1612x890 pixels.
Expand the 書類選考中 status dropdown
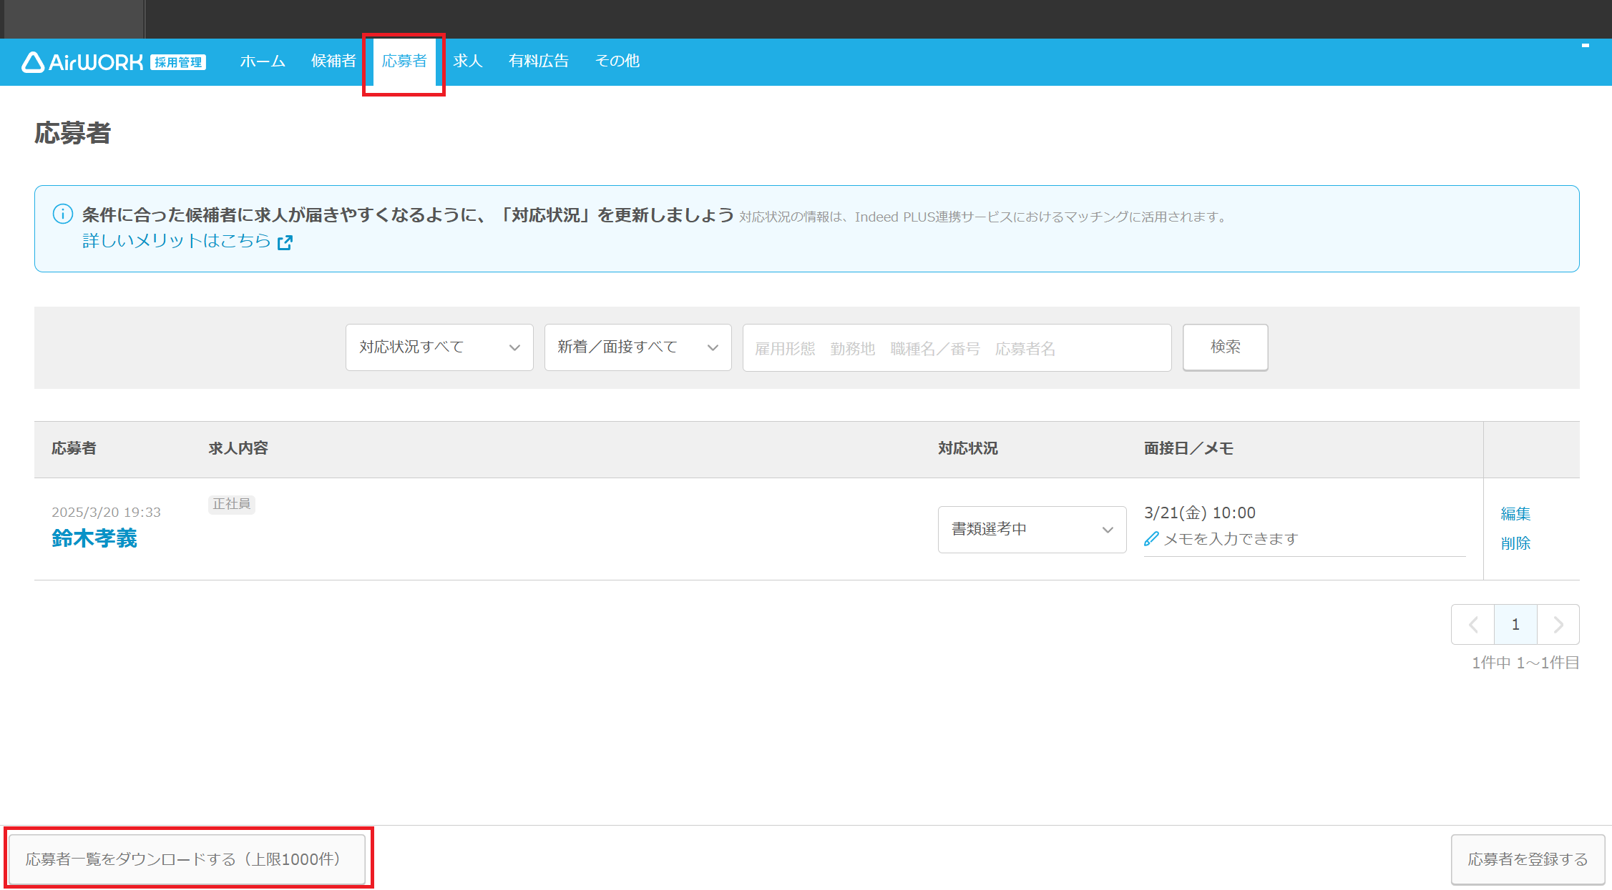tap(1032, 530)
